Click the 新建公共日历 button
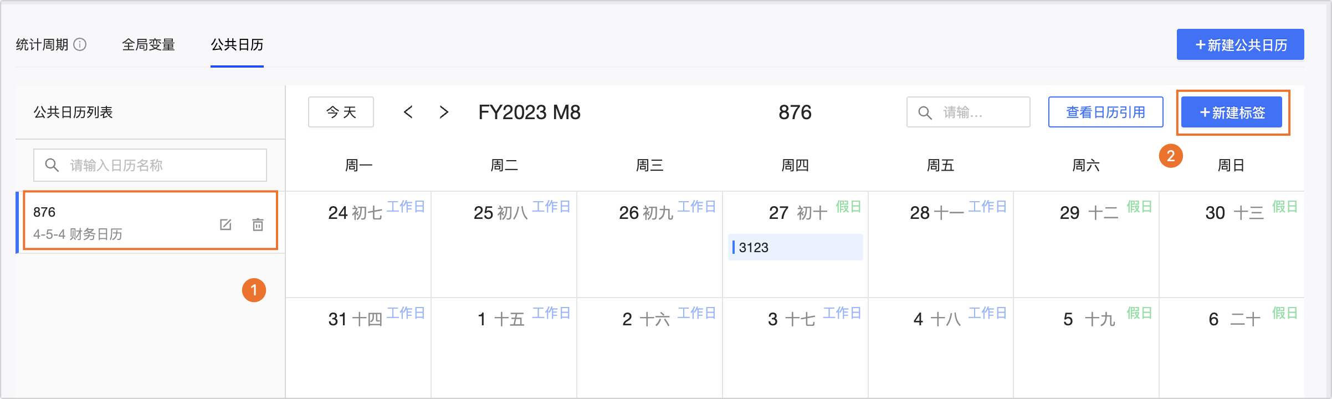Screen dimensions: 1332x399 [x=1240, y=44]
